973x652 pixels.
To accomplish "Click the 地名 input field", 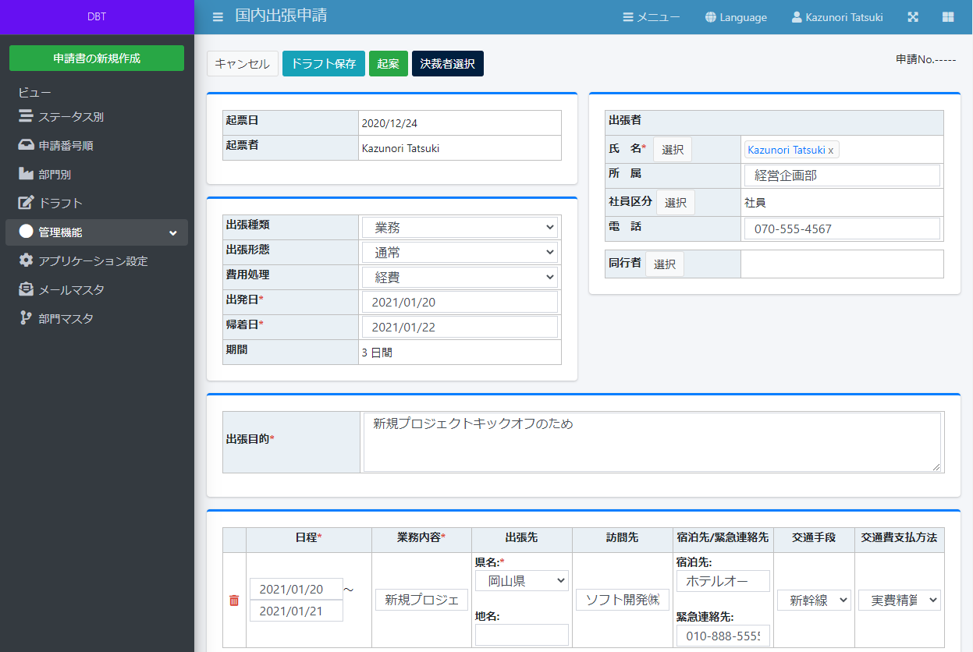I will (522, 635).
